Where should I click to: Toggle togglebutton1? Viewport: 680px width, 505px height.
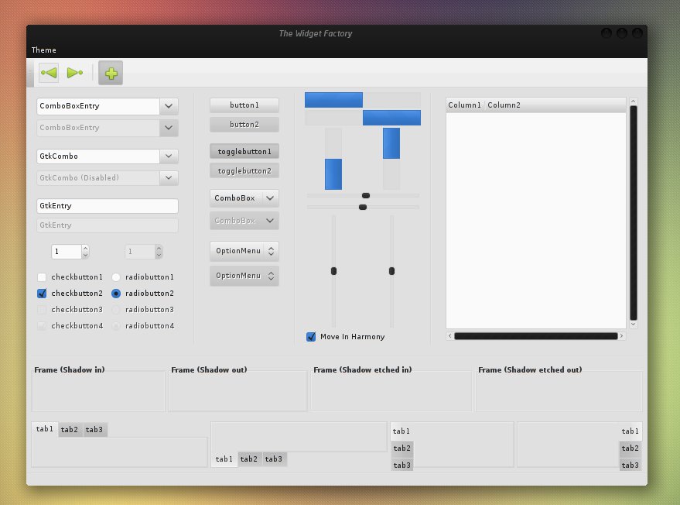click(x=244, y=152)
